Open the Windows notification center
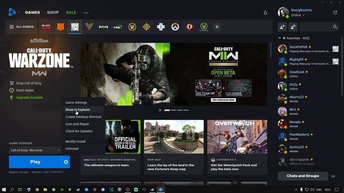This screenshot has width=344, height=193. [337, 189]
